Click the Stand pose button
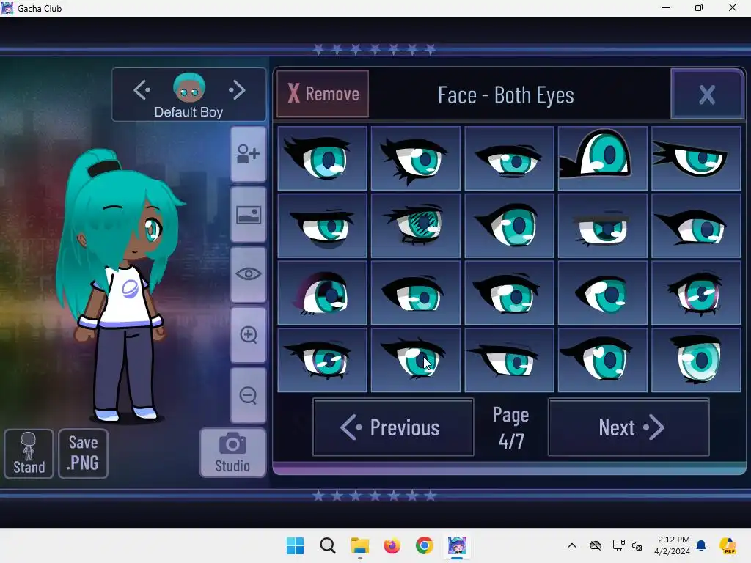The width and height of the screenshot is (751, 563). click(x=29, y=454)
